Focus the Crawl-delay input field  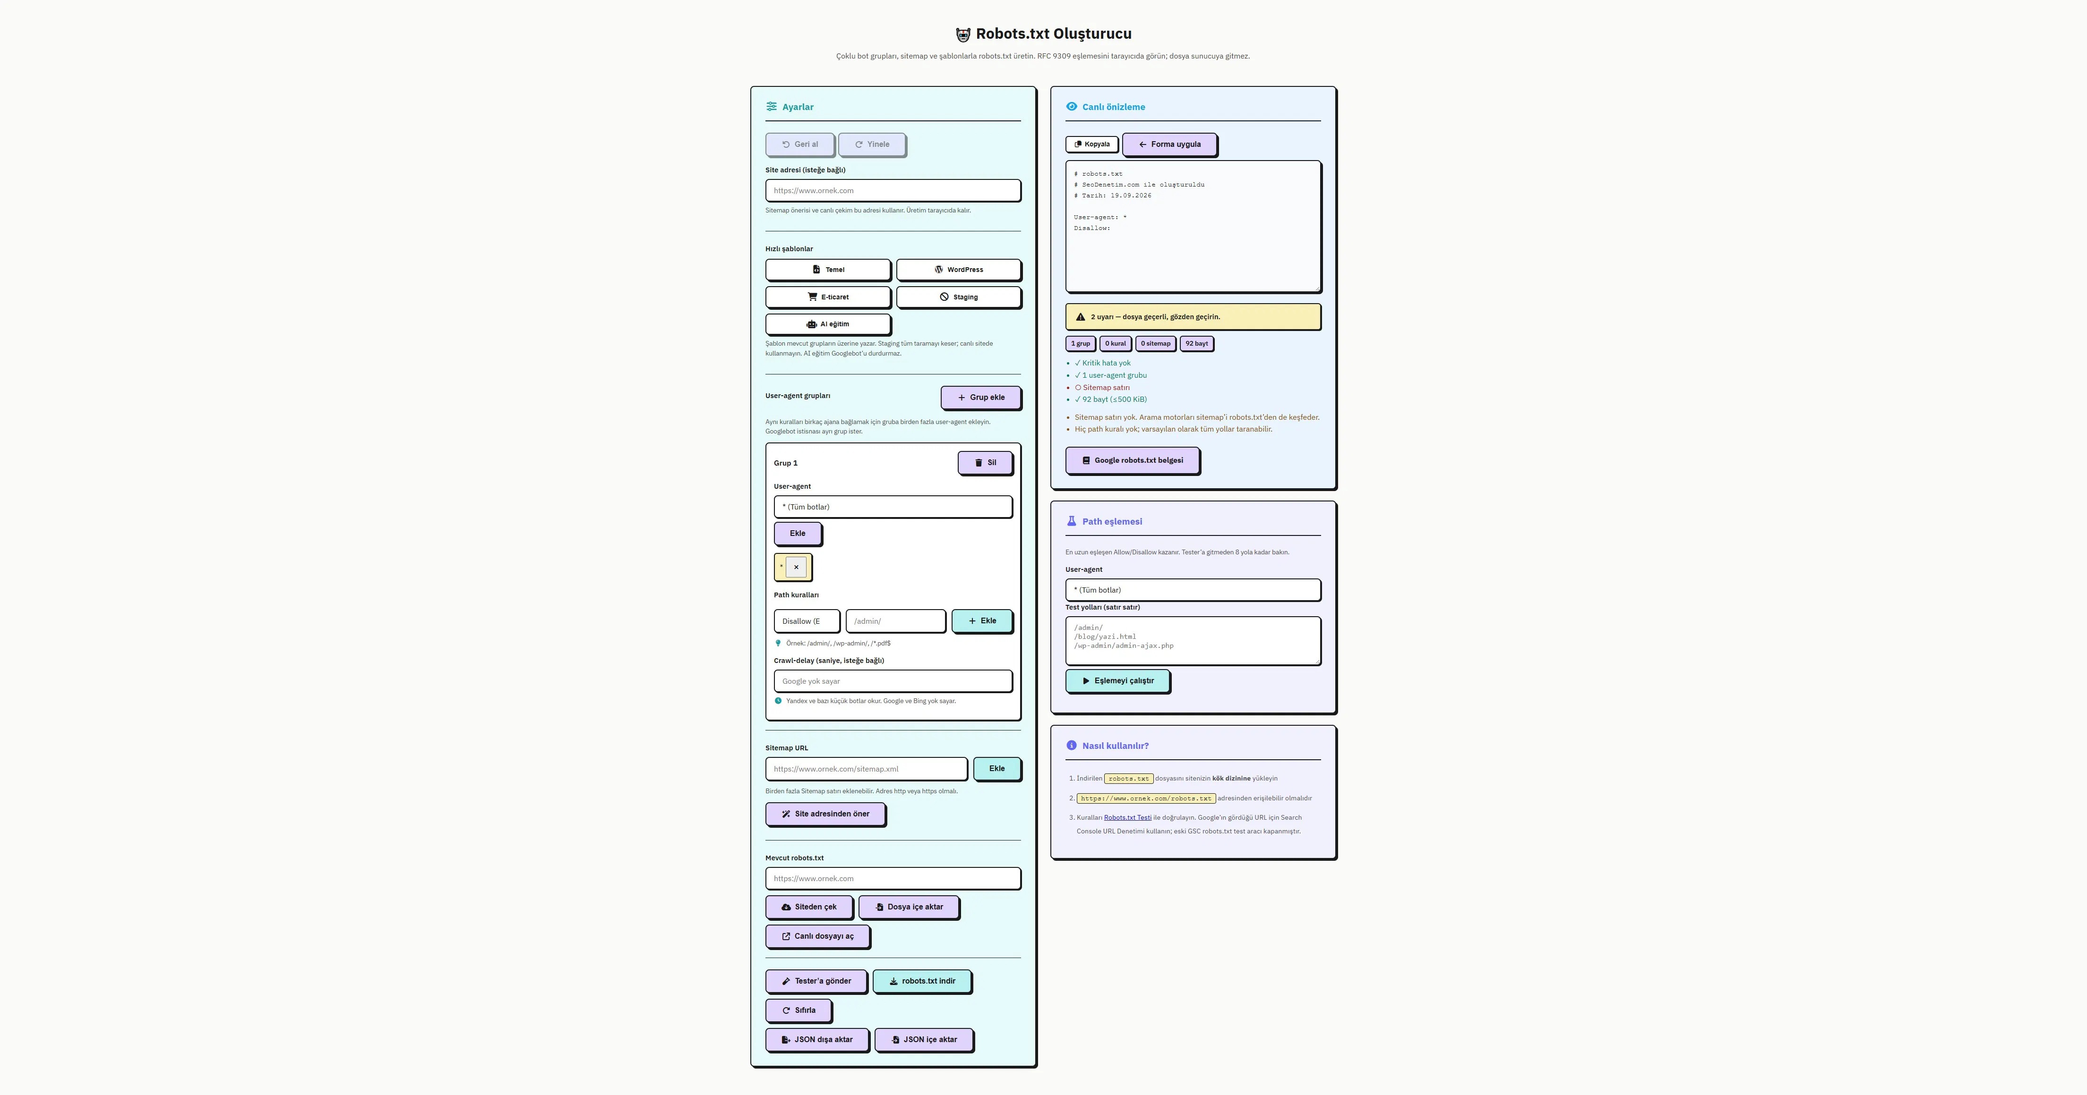(x=893, y=681)
